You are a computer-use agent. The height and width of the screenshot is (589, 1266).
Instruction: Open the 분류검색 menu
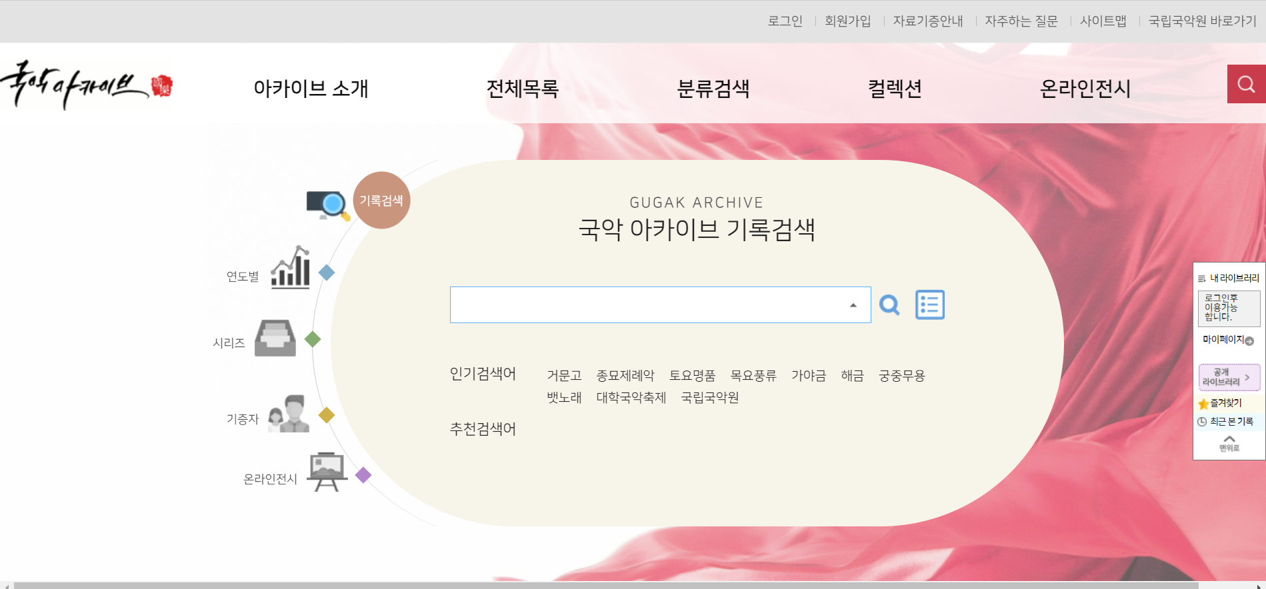tap(713, 89)
